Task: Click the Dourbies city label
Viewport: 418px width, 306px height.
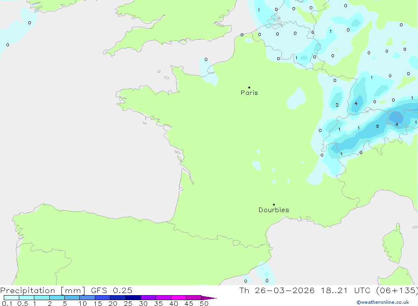Action: point(274,210)
